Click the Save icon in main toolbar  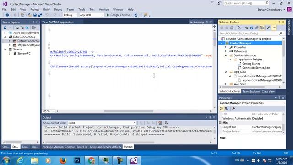pos(35,15)
